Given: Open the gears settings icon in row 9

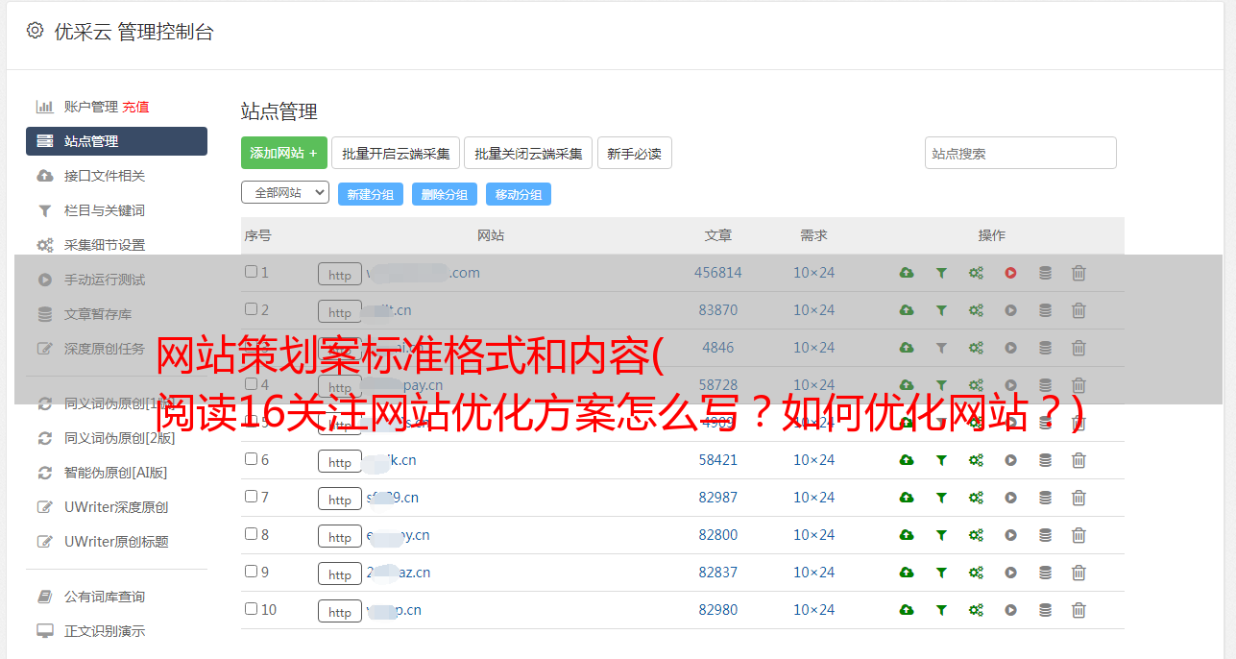Looking at the screenshot, I should tap(976, 573).
